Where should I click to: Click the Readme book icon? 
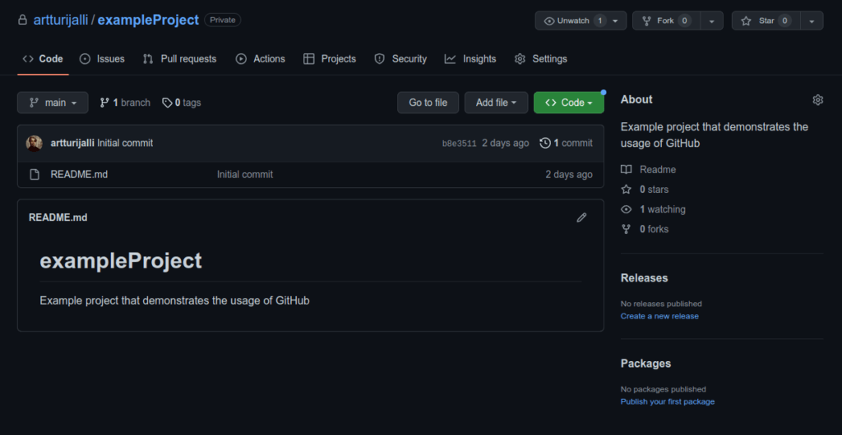[626, 170]
